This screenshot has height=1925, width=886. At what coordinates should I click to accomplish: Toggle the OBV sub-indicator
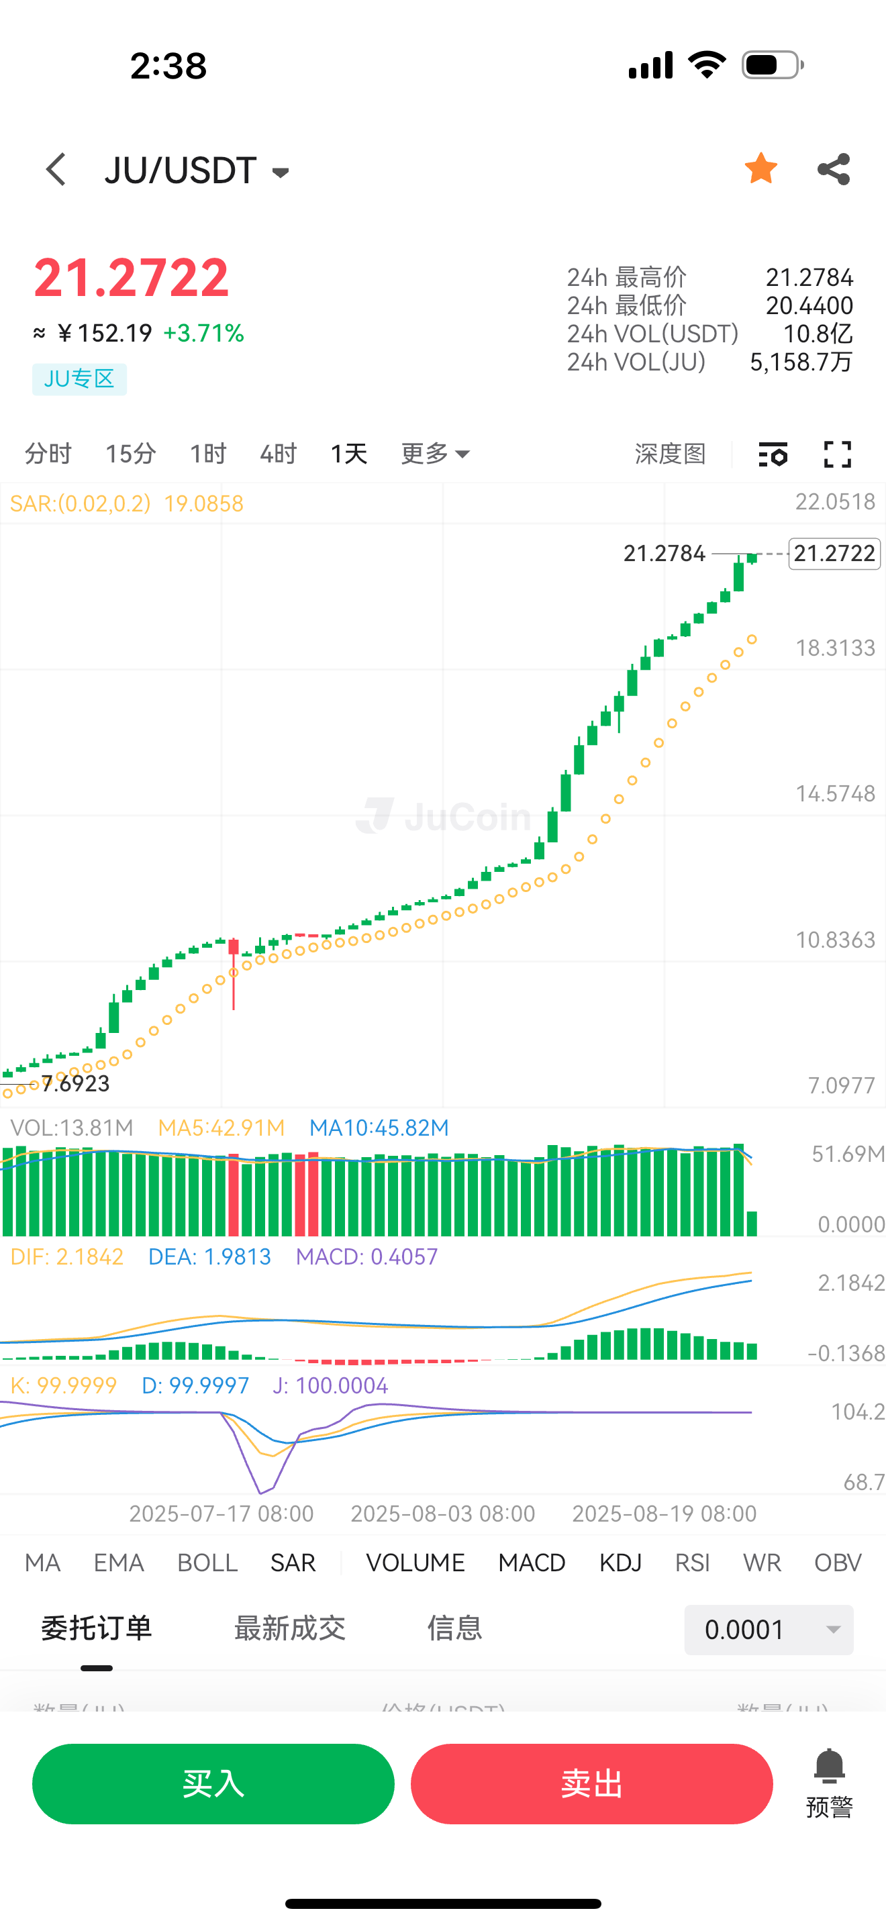(x=838, y=1563)
